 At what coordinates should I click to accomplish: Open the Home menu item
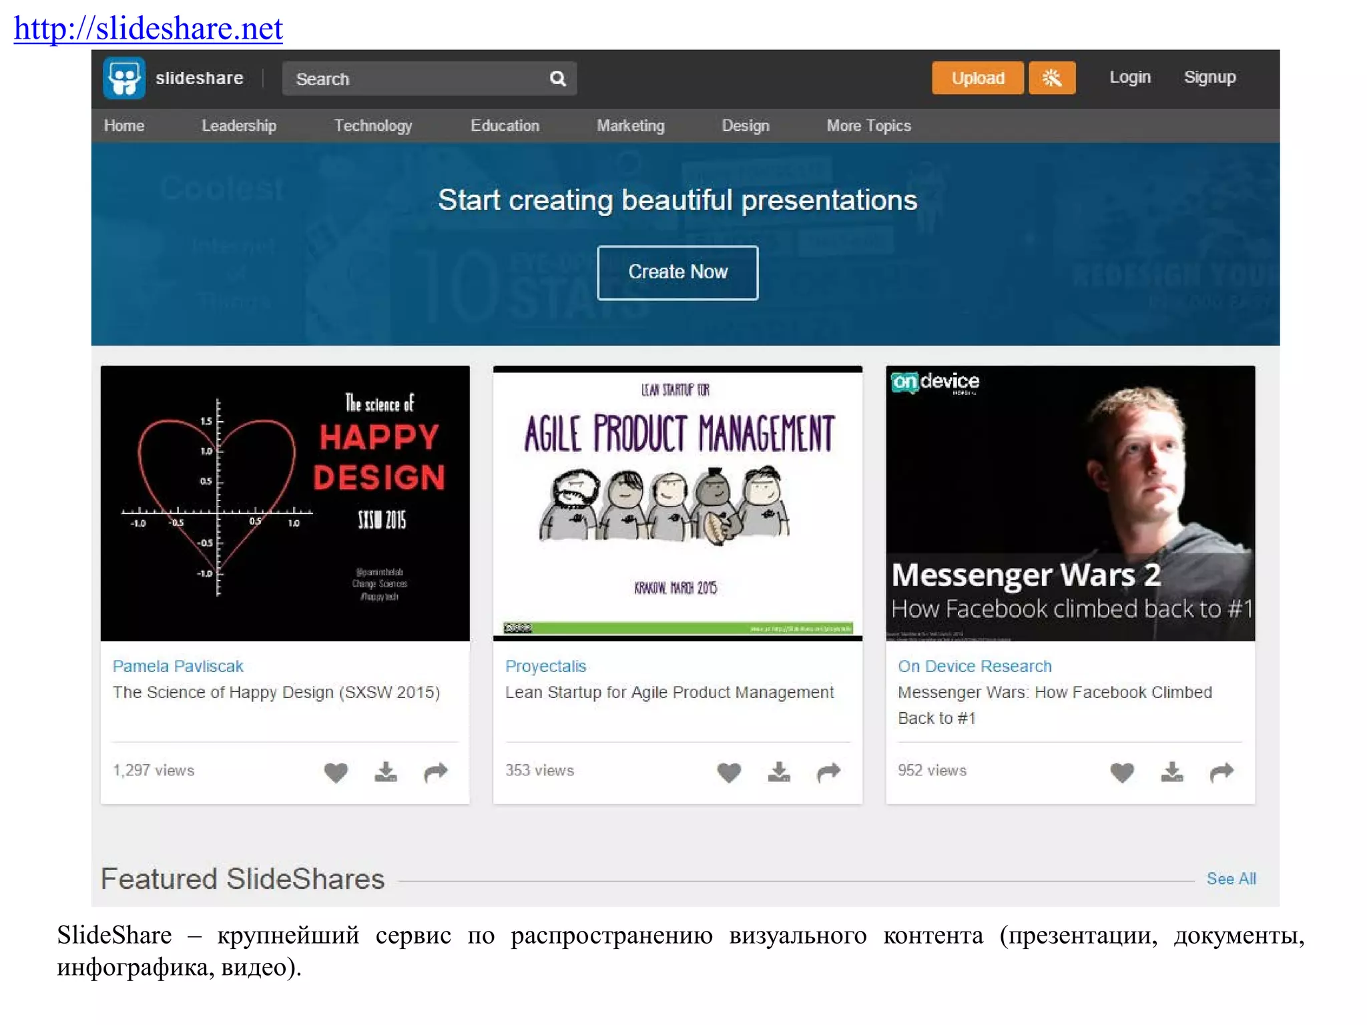pyautogui.click(x=124, y=125)
